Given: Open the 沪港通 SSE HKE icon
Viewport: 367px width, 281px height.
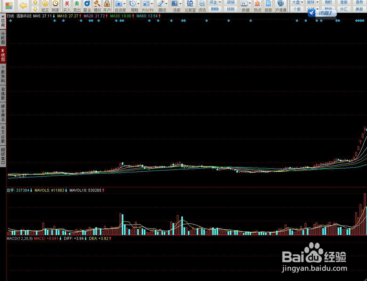Looking at the screenshot, I should pyautogui.click(x=280, y=6).
